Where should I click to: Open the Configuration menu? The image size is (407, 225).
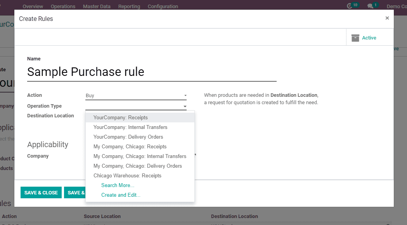163,7
